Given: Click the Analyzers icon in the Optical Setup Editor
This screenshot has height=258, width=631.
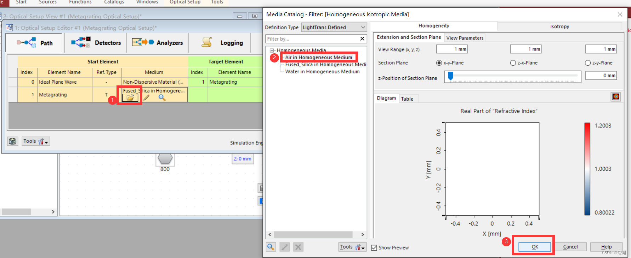Looking at the screenshot, I should [143, 42].
